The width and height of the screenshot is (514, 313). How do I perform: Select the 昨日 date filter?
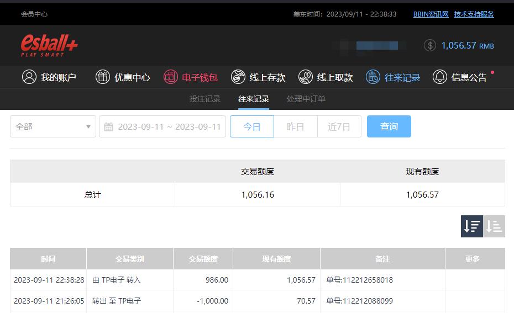click(296, 126)
